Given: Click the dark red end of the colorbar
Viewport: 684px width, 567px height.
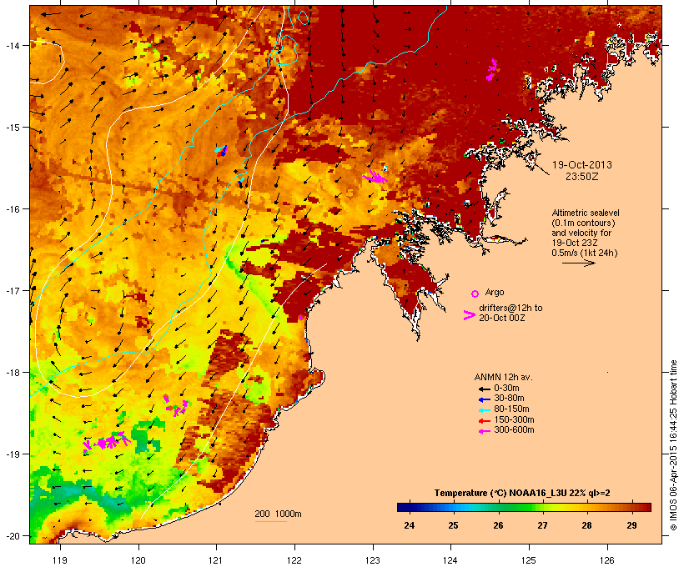Looking at the screenshot, I should (x=646, y=507).
